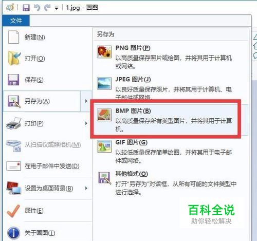Expand the 另存为 submenu arrow

(86, 101)
